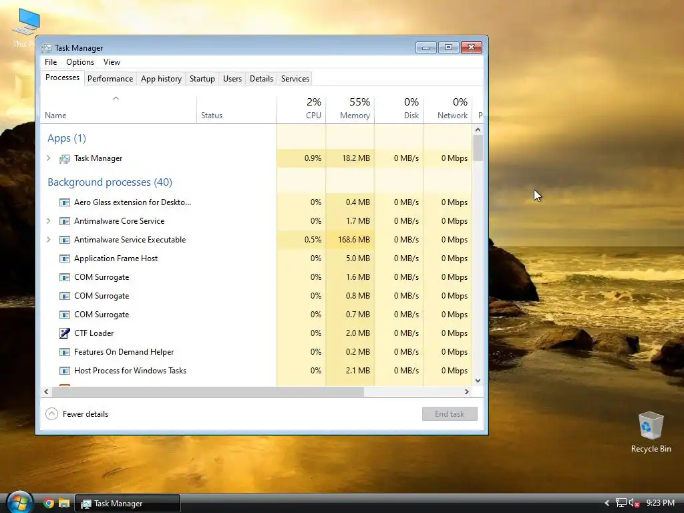Sort processes by Memory column
This screenshot has height=513, width=684.
(350, 109)
